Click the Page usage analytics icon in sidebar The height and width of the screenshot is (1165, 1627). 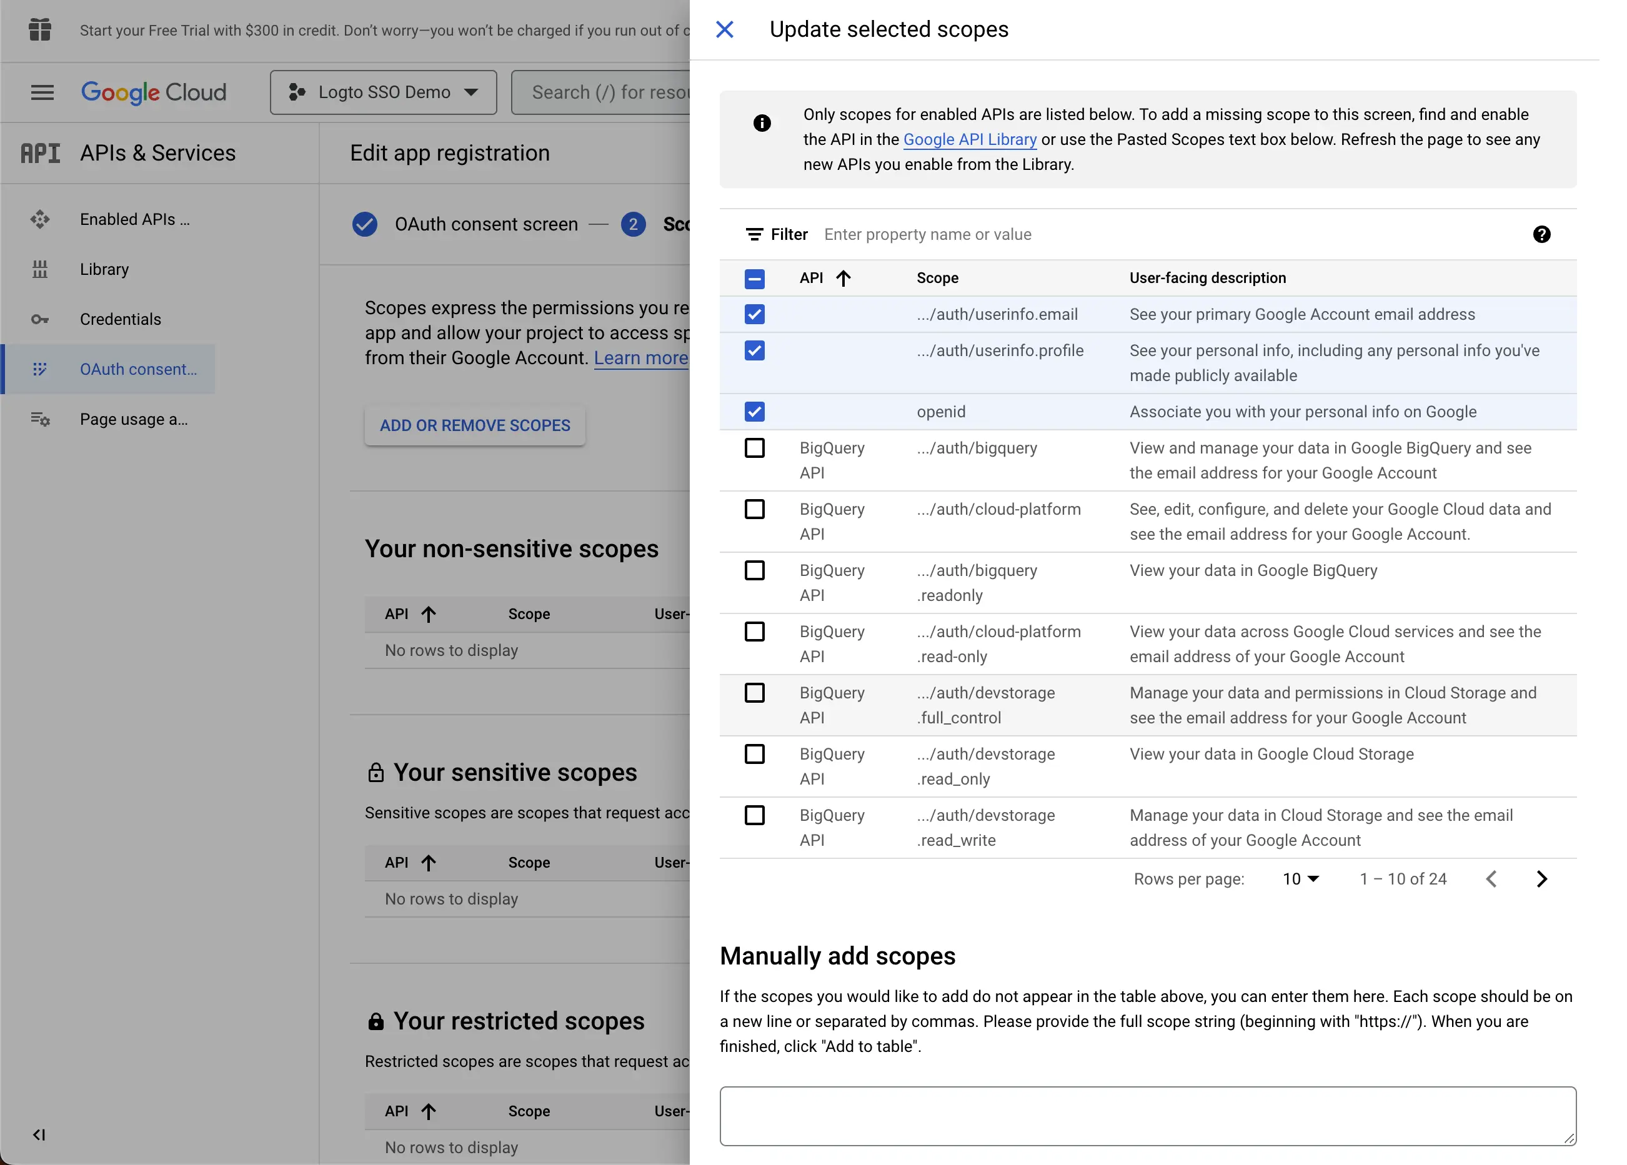point(41,419)
